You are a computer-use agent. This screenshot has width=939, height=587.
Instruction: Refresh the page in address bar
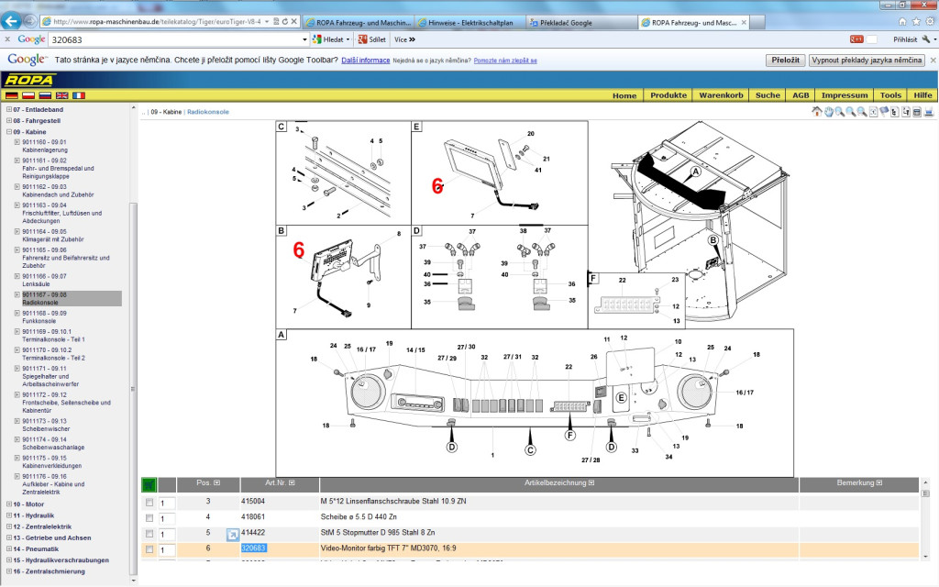285,22
